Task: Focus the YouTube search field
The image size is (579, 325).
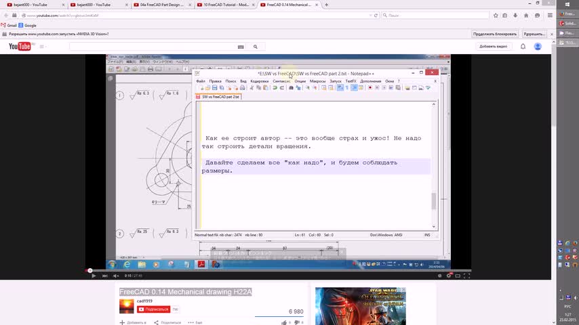Action: pos(153,47)
